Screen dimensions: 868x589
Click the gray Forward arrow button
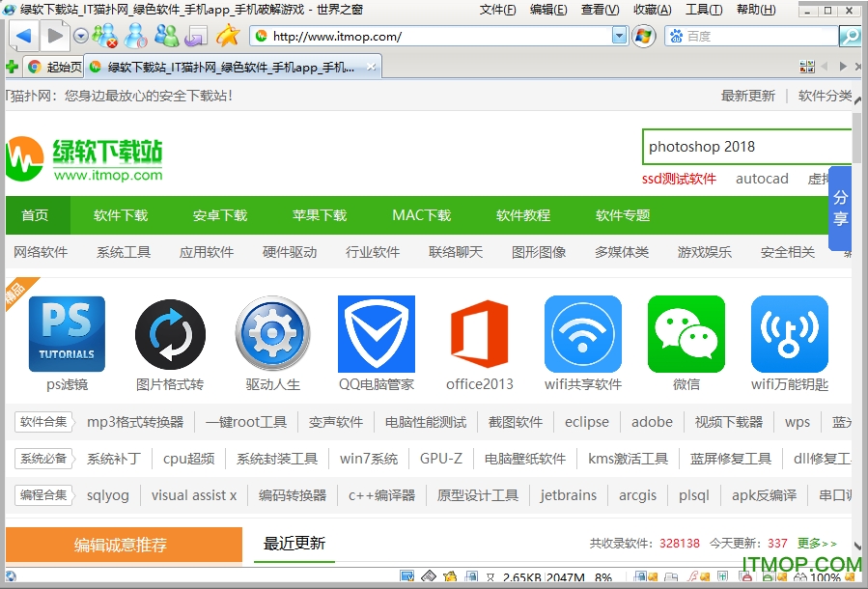click(x=55, y=37)
